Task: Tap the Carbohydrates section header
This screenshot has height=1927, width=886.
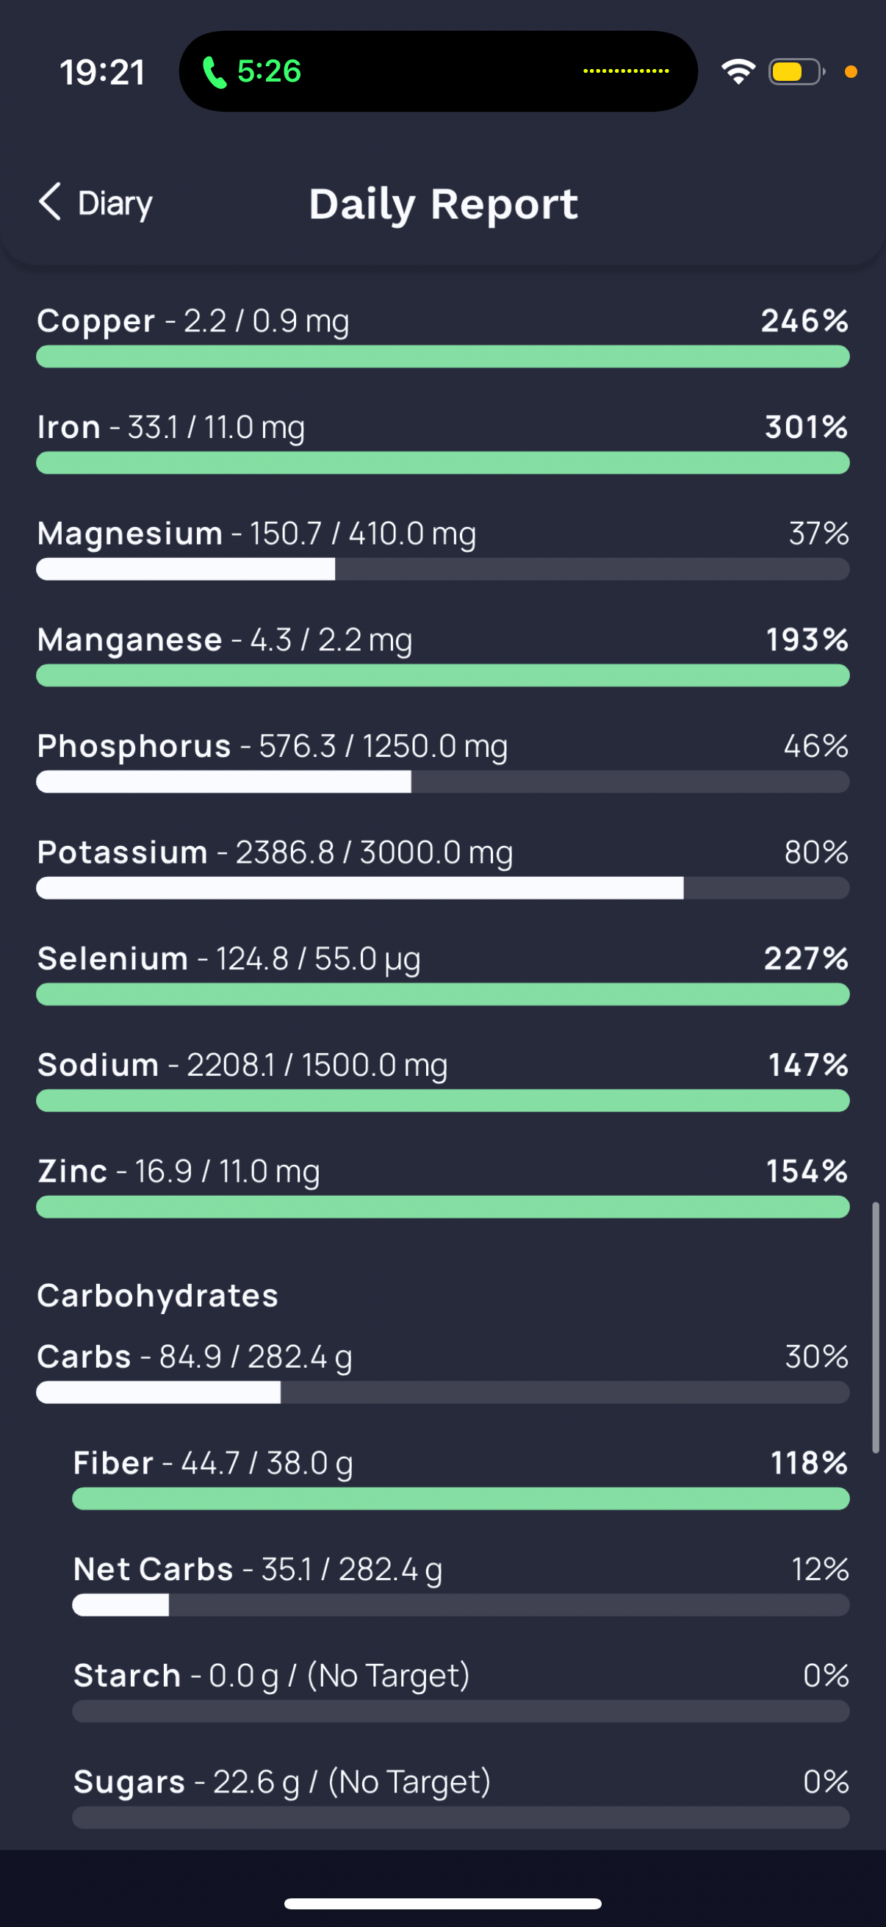Action: tap(158, 1296)
